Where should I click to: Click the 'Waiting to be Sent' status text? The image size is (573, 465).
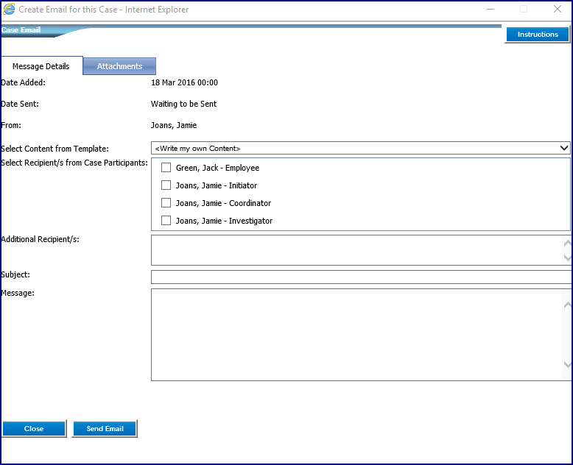point(184,104)
